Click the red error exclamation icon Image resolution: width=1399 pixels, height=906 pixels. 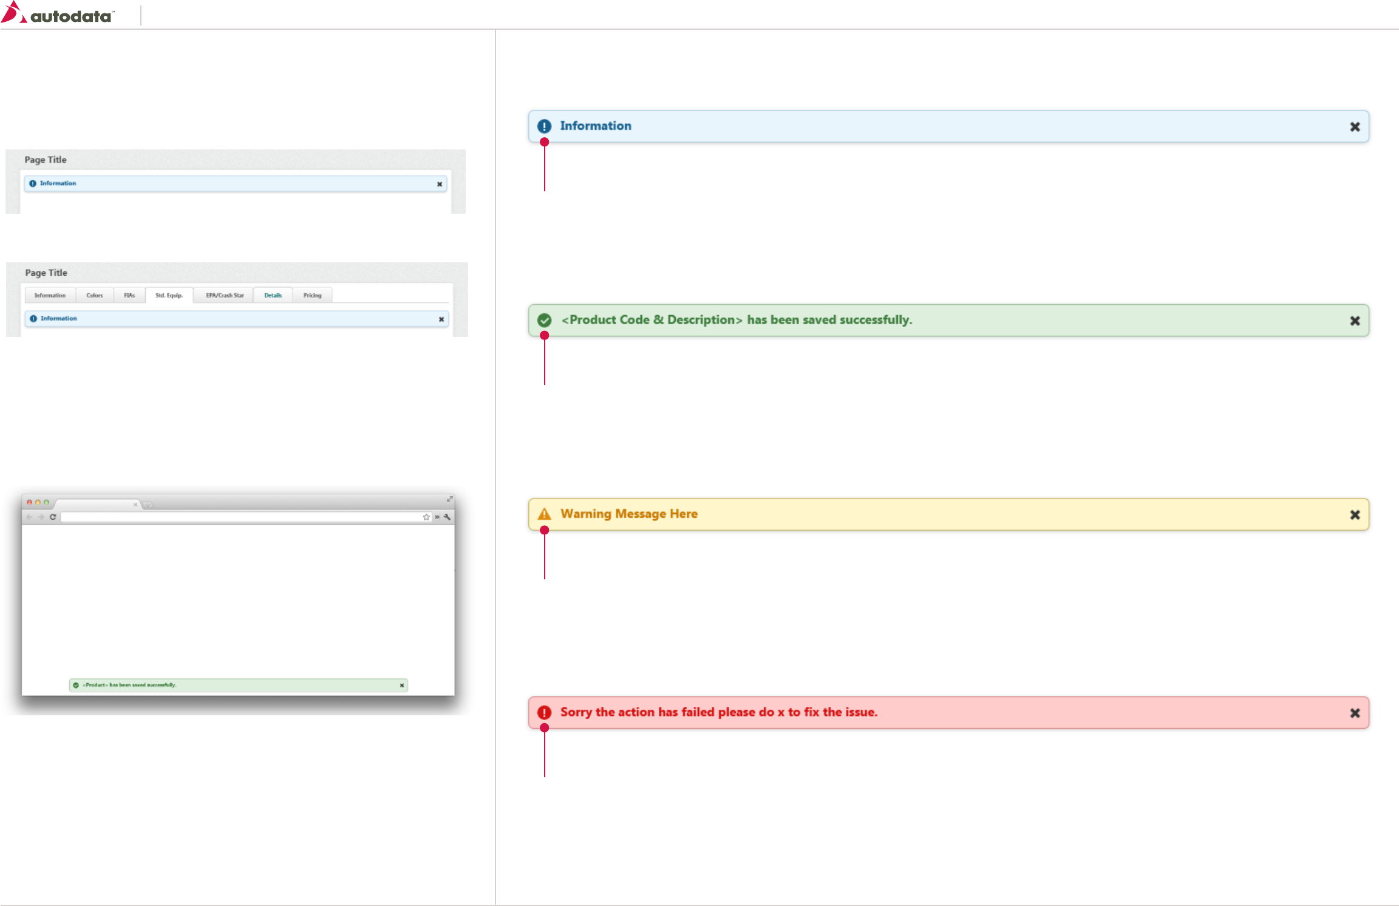pos(544,712)
